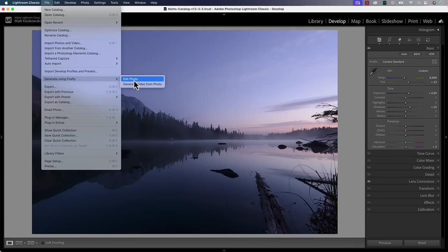Switch to the Library module
The image size is (448, 252).
point(315,21)
